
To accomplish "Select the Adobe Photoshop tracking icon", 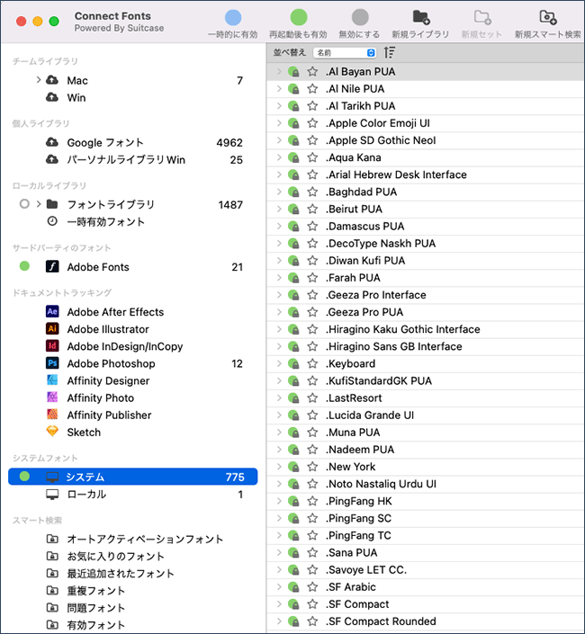I will 52,363.
